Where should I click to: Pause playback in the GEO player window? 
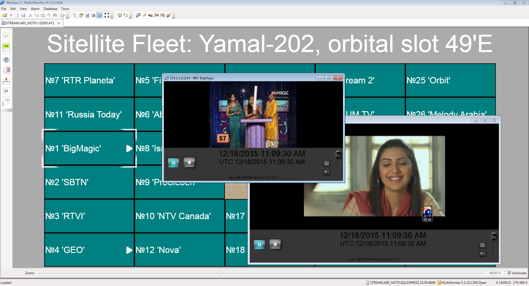pos(259,245)
